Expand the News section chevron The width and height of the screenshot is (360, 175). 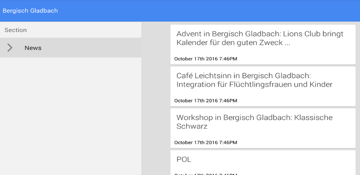9,48
